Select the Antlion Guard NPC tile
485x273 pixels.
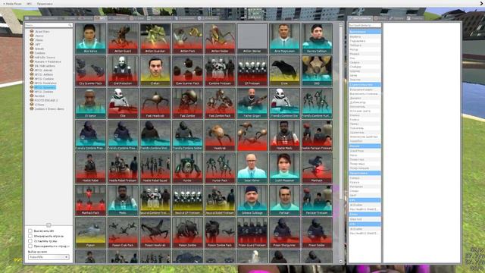123,39
